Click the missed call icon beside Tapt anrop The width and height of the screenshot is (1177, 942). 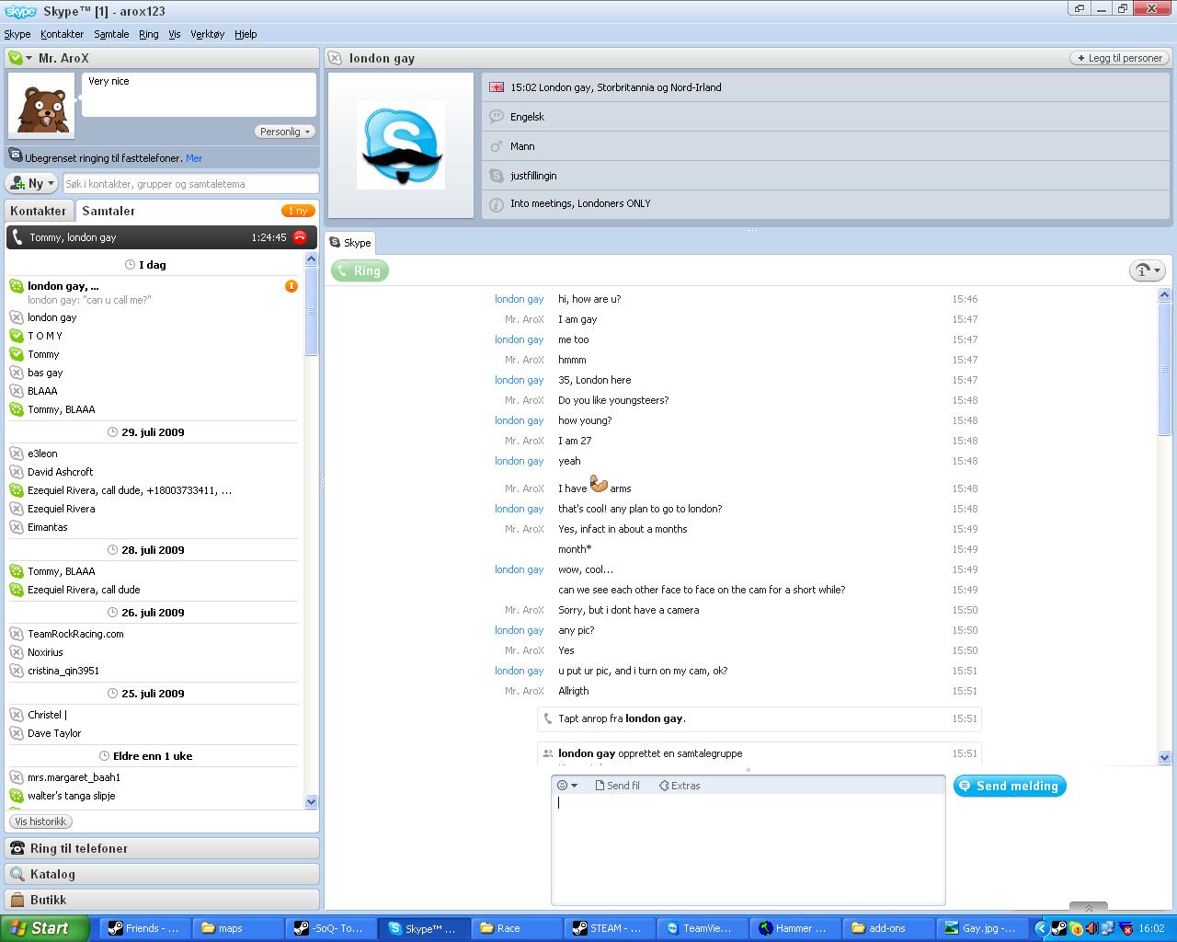pos(548,718)
